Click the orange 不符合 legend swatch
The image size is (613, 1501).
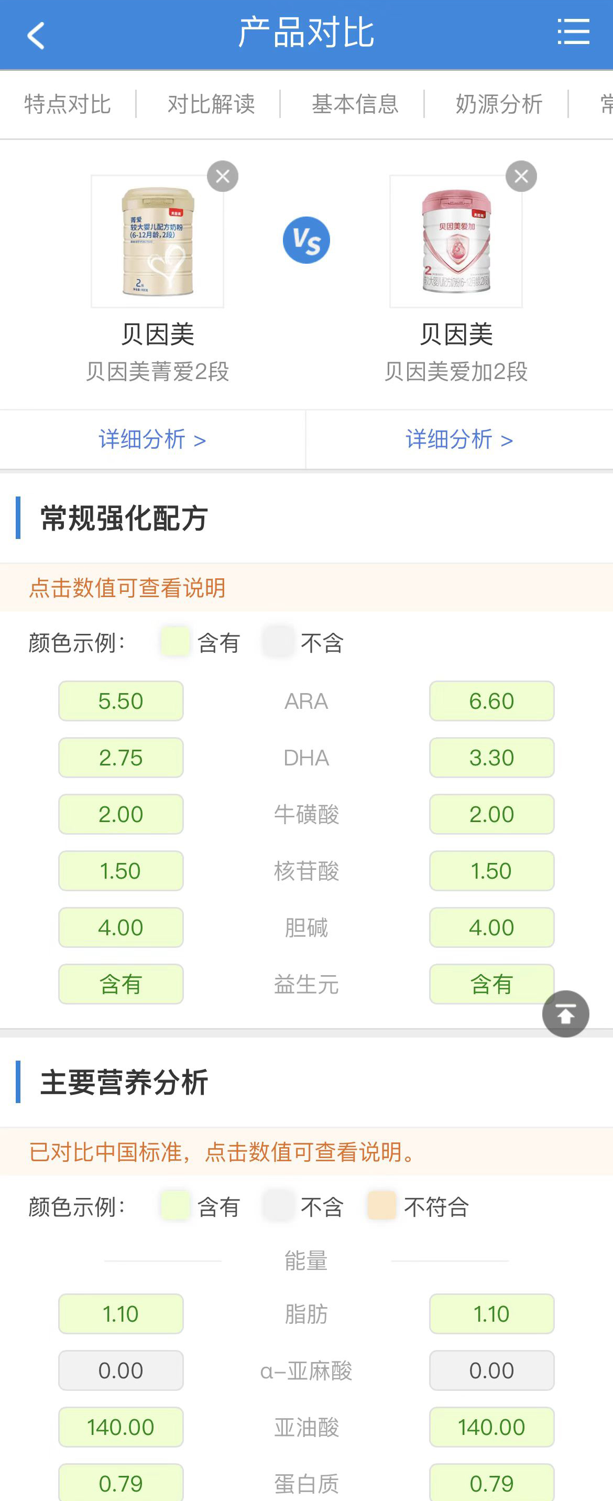coord(382,1205)
